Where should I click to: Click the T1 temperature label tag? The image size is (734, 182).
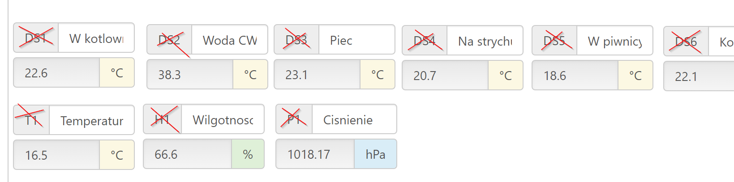(x=32, y=120)
